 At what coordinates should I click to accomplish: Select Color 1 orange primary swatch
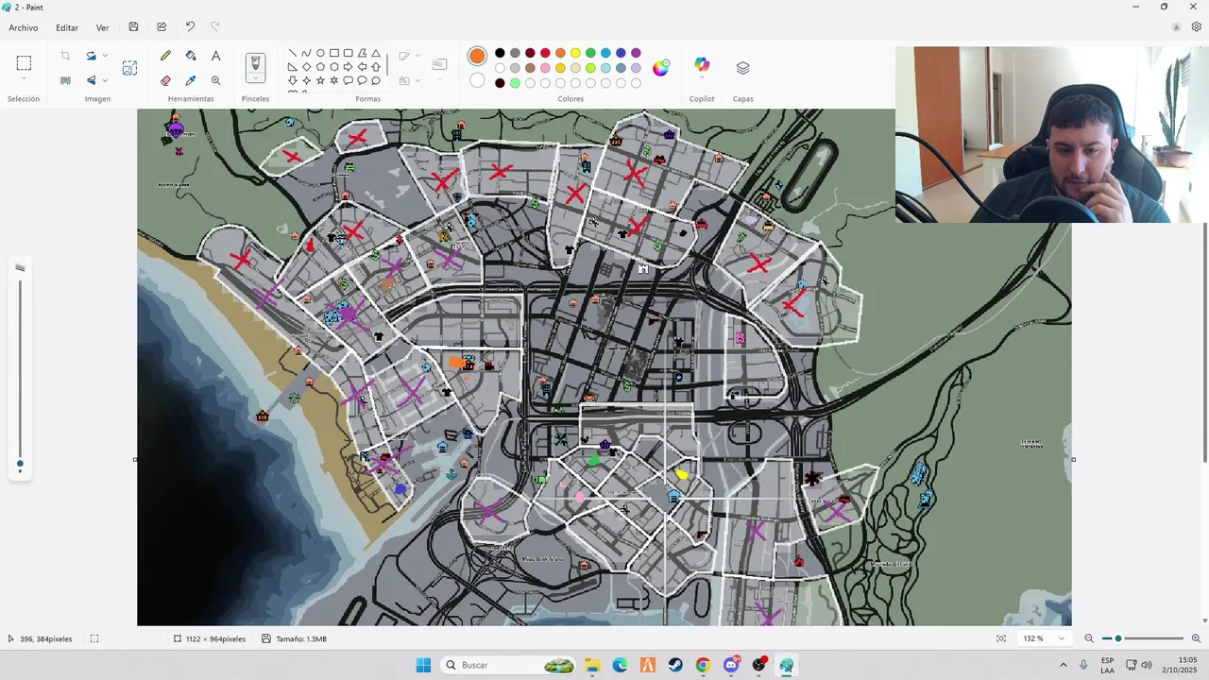click(477, 56)
